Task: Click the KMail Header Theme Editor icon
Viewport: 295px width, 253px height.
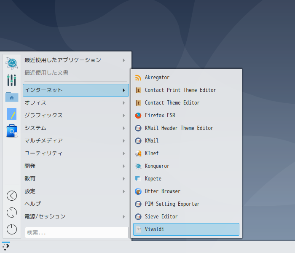Action: coord(138,128)
